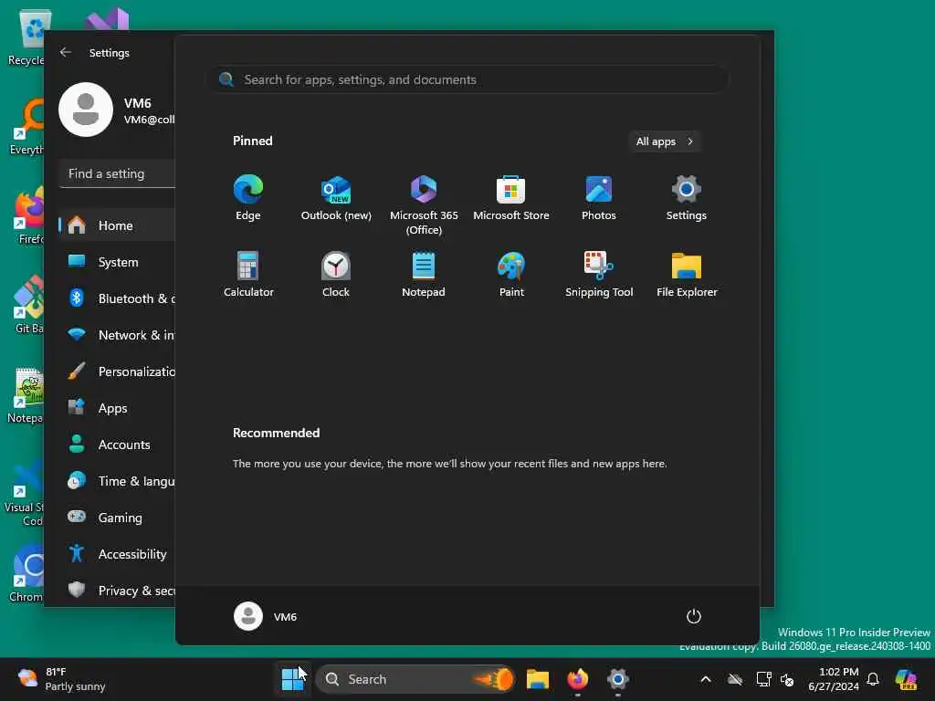935x701 pixels.
Task: Open VM6 user account in Start menu
Action: [266, 616]
